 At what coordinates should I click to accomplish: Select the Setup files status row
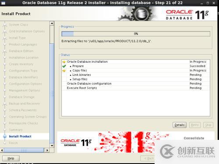tap(136, 79)
